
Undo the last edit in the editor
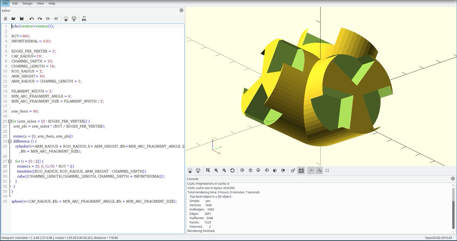click(x=32, y=18)
